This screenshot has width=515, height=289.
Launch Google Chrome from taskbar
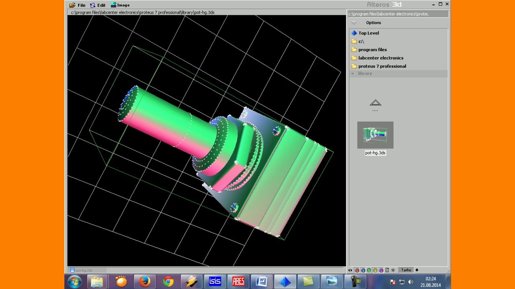pos(168,282)
